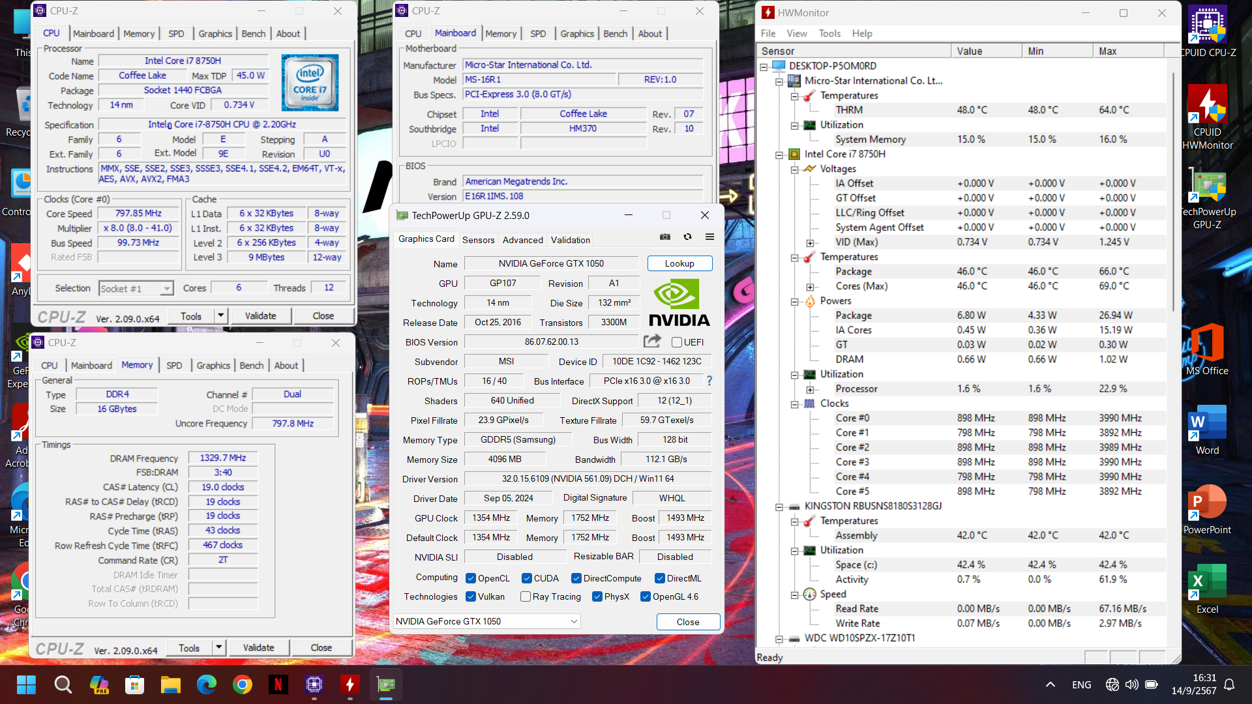Toggle the DirectML checkbox
This screenshot has width=1252, height=704.
(x=660, y=578)
